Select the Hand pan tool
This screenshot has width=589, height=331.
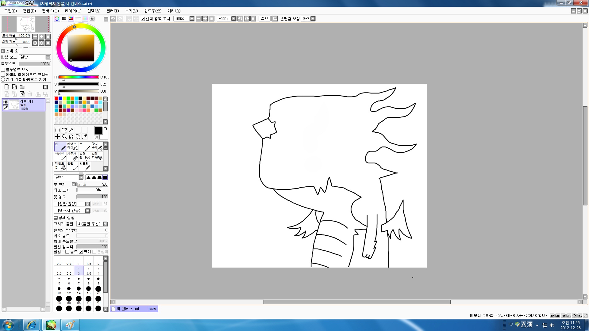78,137
